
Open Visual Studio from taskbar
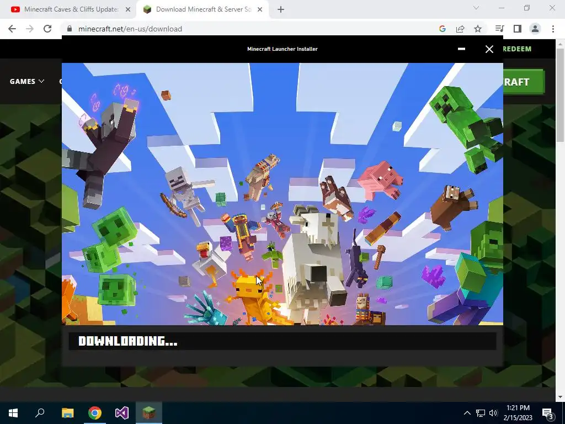click(122, 413)
